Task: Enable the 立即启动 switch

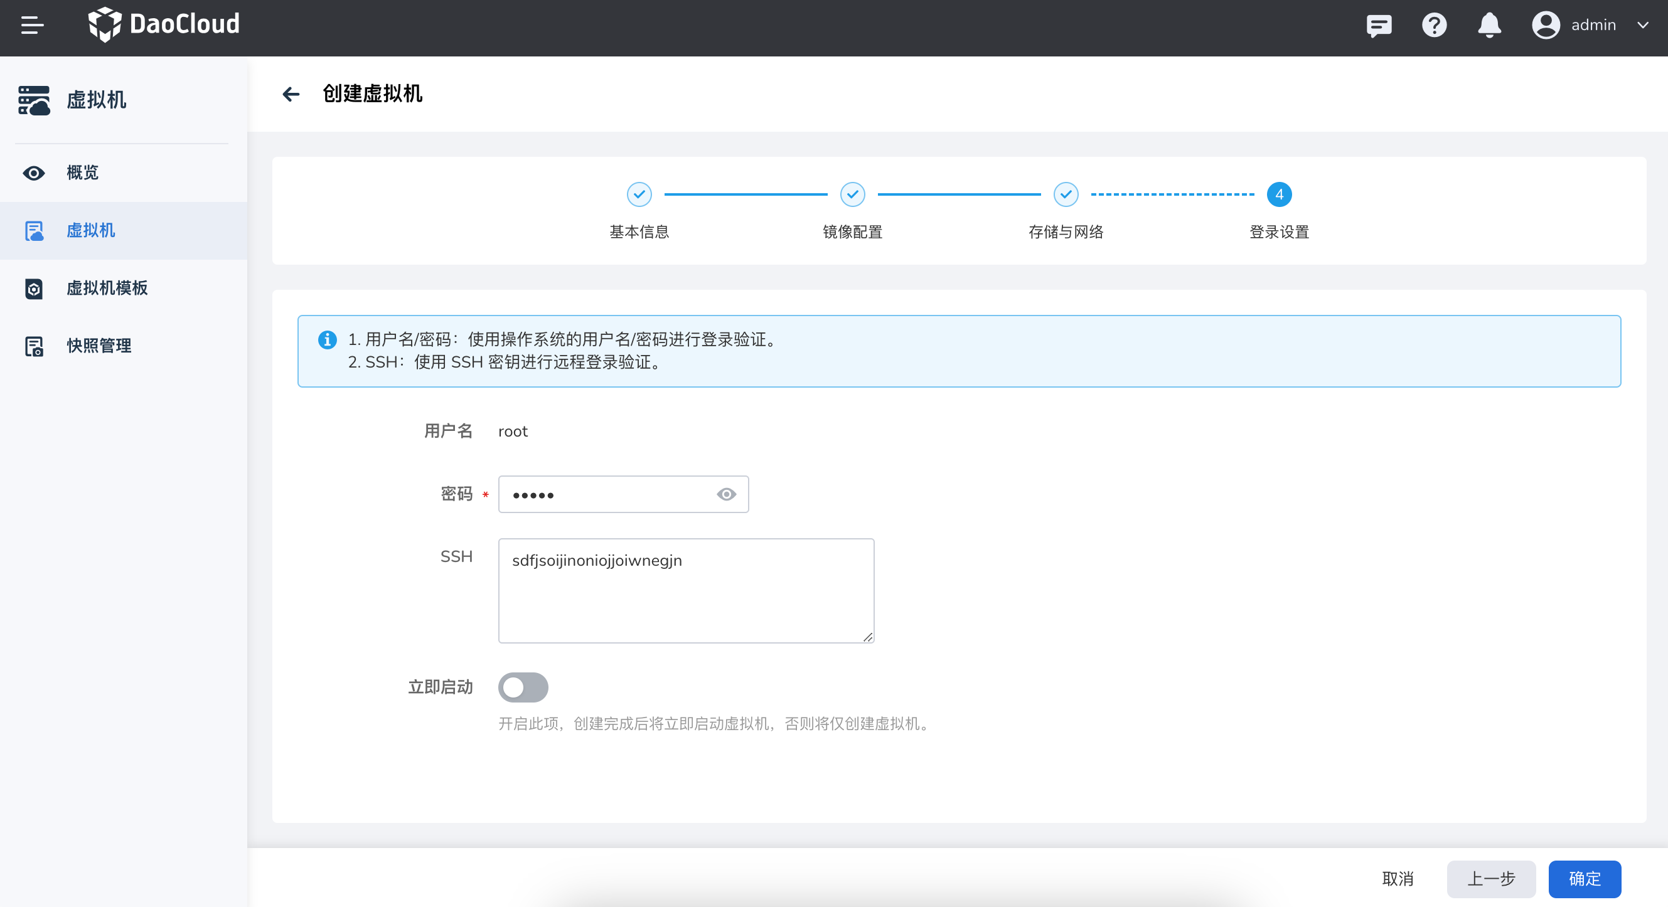Action: [523, 687]
